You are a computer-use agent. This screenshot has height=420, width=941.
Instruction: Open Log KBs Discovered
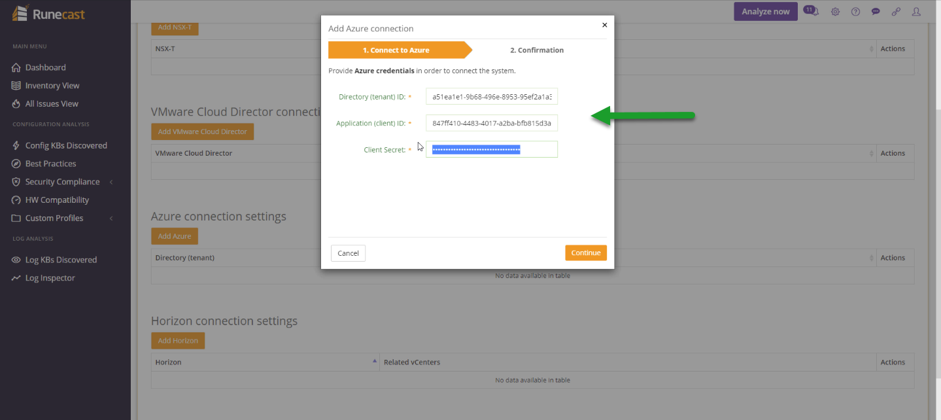61,260
